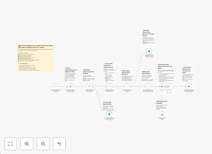
Task: Select the Send Daily Opportunity Summary via Gmail heading
Action: point(187,70)
